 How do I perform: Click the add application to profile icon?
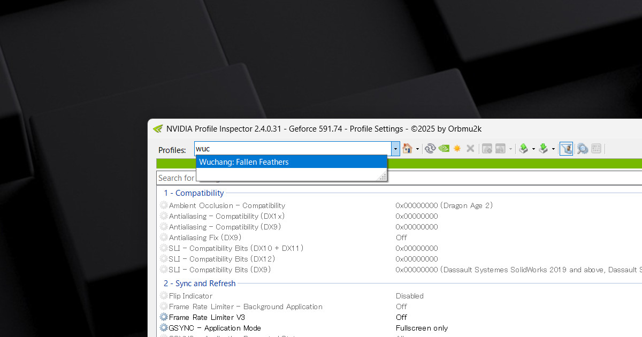[487, 149]
